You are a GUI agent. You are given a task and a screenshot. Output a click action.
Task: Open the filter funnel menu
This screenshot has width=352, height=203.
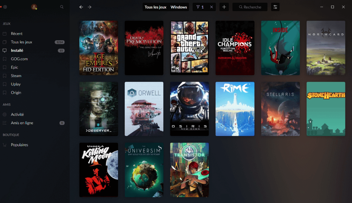click(x=200, y=7)
